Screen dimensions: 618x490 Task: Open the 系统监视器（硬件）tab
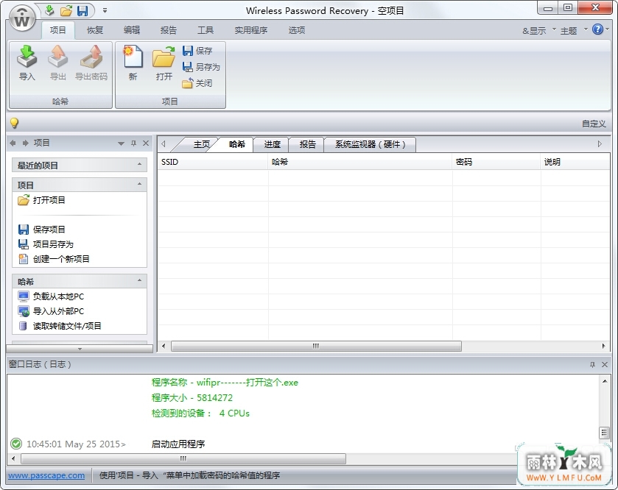(x=370, y=144)
